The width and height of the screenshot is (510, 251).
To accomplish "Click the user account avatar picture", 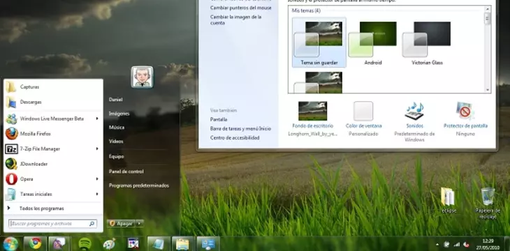I will coord(142,77).
